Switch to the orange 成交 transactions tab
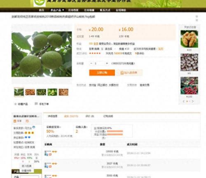 coord(71,116)
